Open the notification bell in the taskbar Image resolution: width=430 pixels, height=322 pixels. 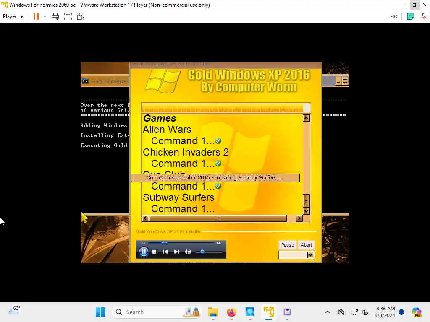[x=401, y=312]
